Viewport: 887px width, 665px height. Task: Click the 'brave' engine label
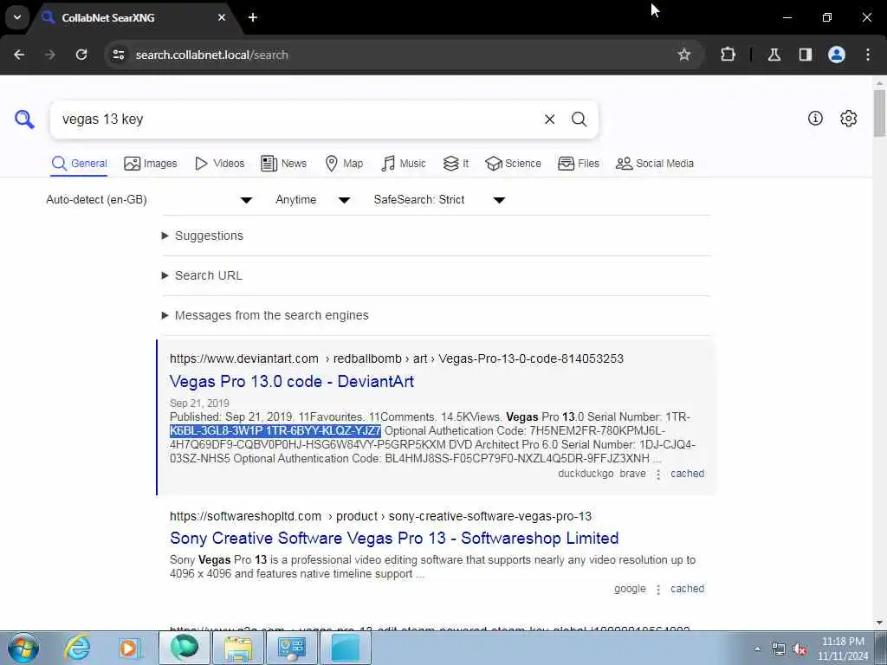632,474
